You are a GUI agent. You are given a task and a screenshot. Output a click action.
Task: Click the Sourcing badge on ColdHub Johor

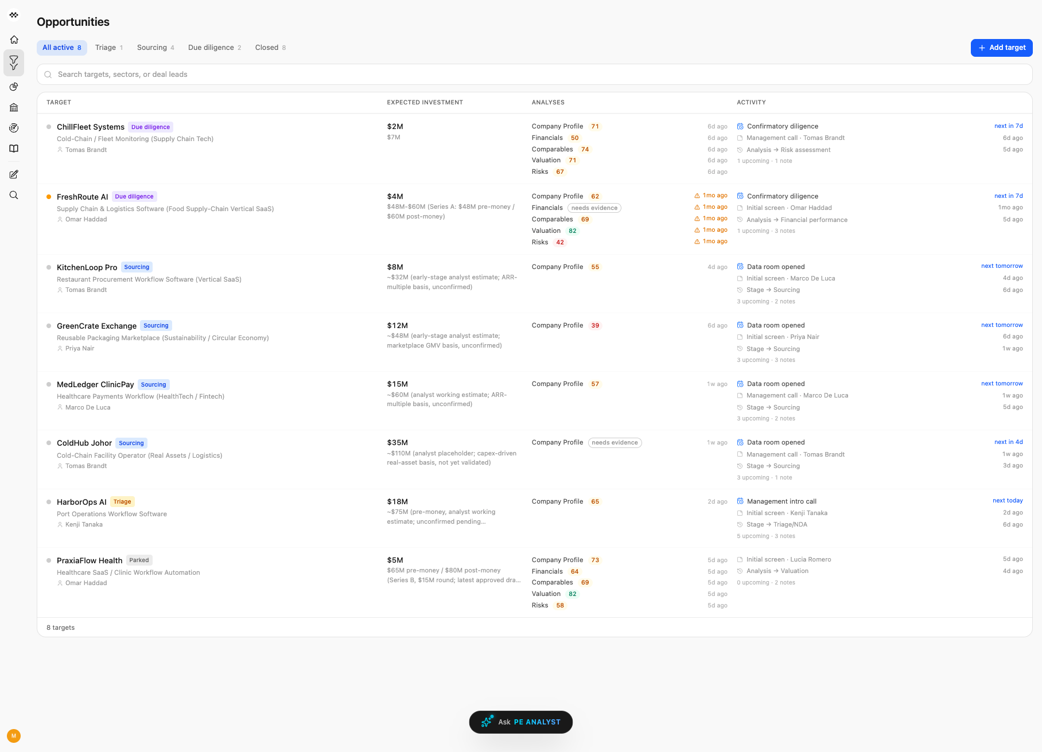pos(131,443)
